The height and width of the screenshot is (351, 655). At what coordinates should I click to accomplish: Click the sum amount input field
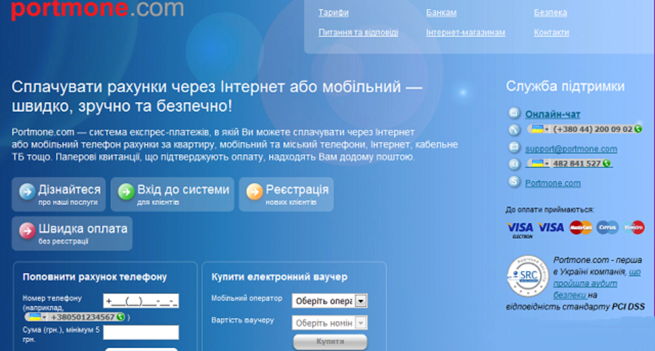pyautogui.click(x=140, y=332)
